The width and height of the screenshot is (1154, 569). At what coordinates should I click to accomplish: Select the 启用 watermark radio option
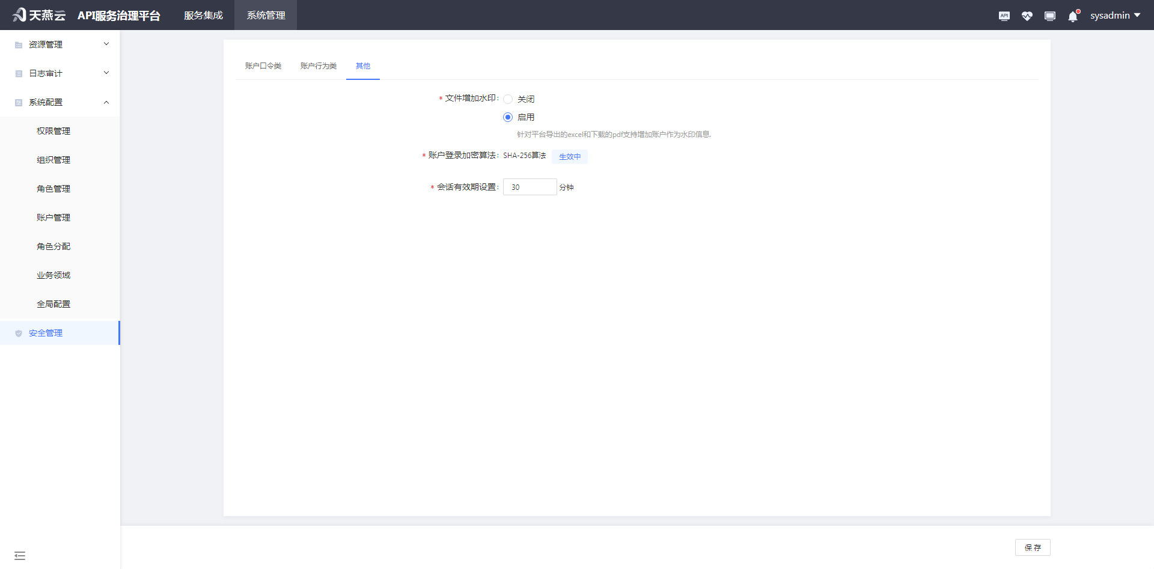(508, 117)
